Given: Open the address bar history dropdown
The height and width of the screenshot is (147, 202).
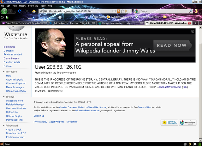Looking at the screenshot, I should click(x=130, y=11).
